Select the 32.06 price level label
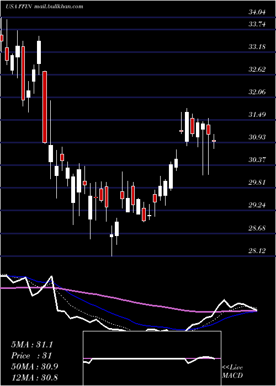The image size is (276, 386). (257, 92)
